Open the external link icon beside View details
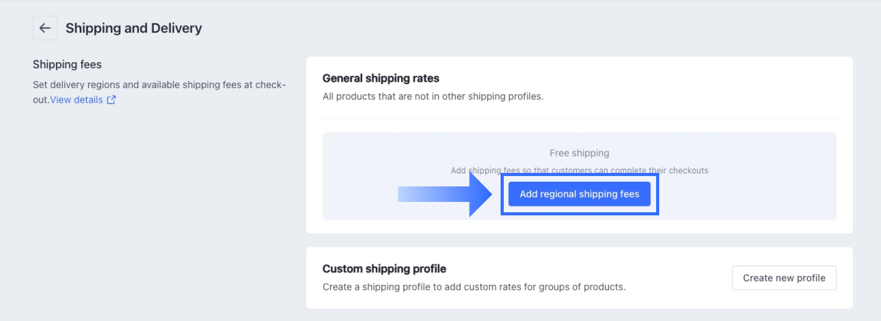Screen dimensions: 881x321 (x=111, y=100)
